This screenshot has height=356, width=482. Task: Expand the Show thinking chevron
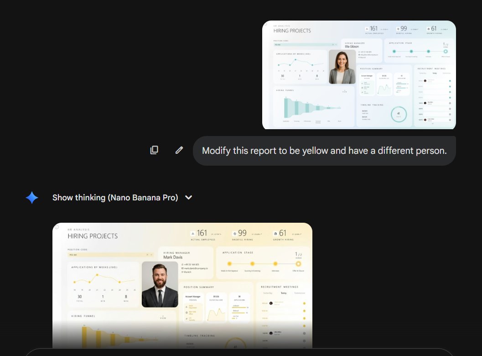[x=189, y=198]
